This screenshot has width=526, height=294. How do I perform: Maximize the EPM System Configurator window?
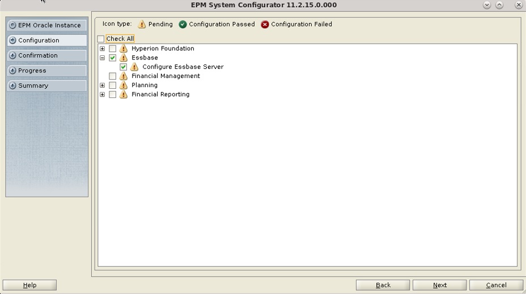(x=499, y=5)
